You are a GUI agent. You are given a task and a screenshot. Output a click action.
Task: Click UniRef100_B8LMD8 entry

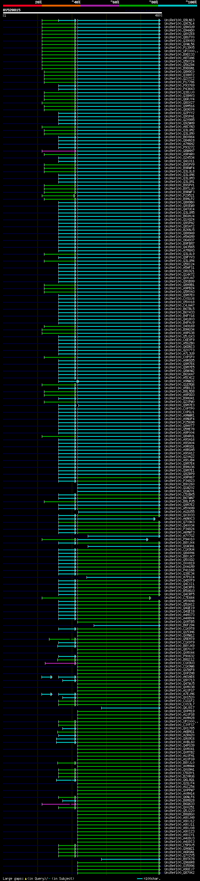pyautogui.click(x=179, y=391)
